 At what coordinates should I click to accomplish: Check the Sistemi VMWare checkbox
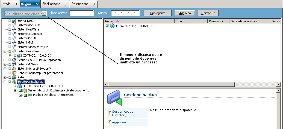pos(10,64)
